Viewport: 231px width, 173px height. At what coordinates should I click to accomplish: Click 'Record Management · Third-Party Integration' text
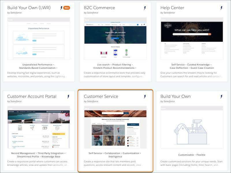[38, 153]
